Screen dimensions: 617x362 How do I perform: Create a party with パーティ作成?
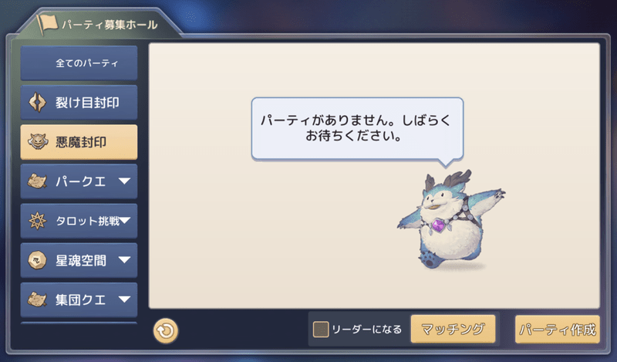coord(558,329)
